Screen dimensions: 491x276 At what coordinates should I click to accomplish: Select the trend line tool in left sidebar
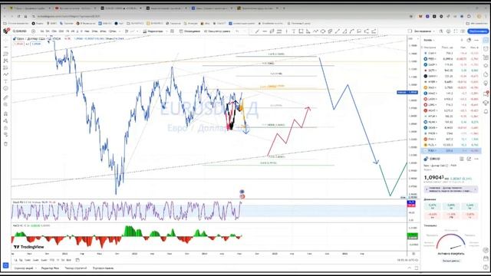[5, 47]
